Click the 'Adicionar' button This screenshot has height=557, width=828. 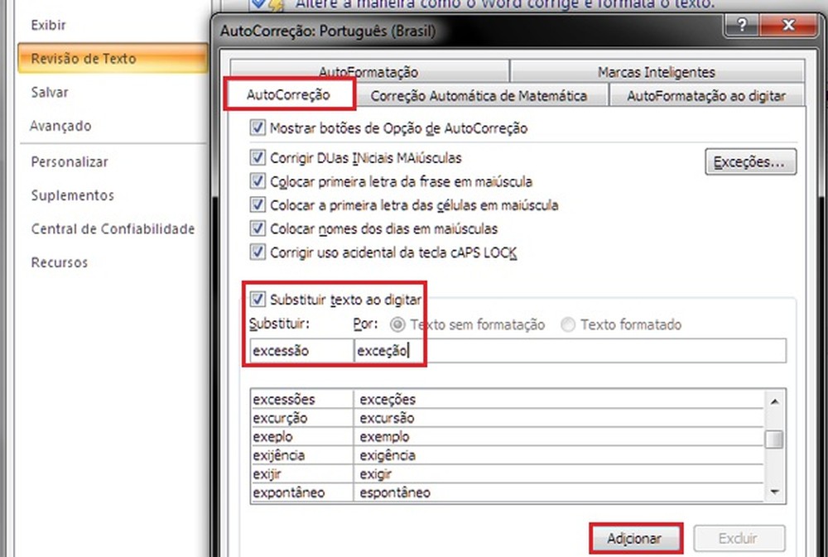tap(635, 538)
